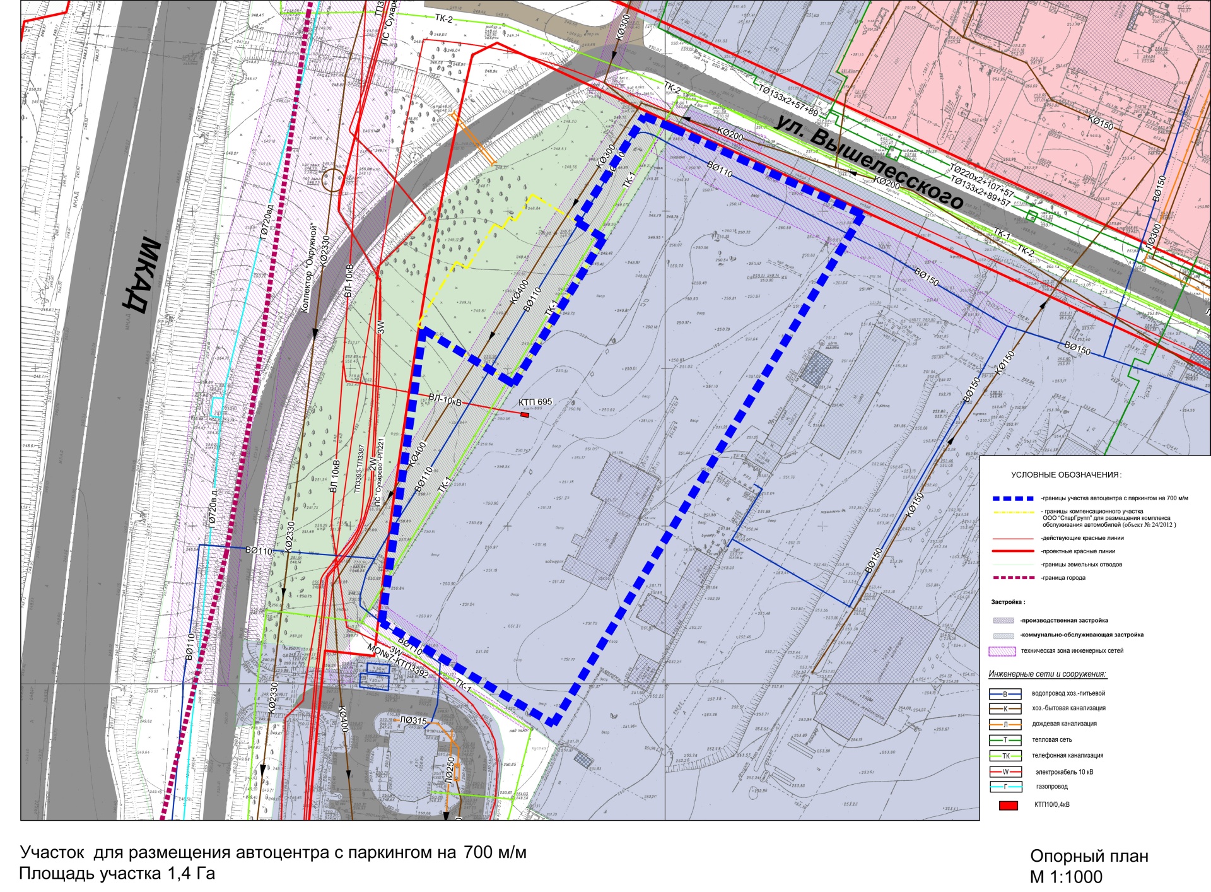Click 'Площадь участка 1,4 Га' caption
Screen dimensions: 1211x892
tap(117, 874)
